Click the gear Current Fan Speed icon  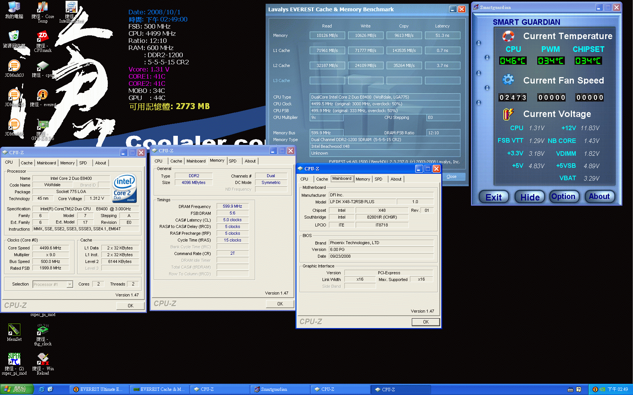point(508,80)
